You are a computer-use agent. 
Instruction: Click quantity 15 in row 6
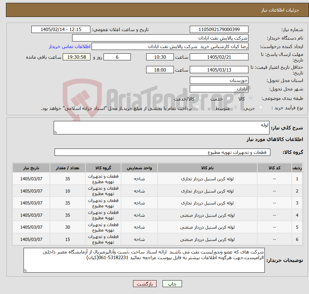coord(67,239)
